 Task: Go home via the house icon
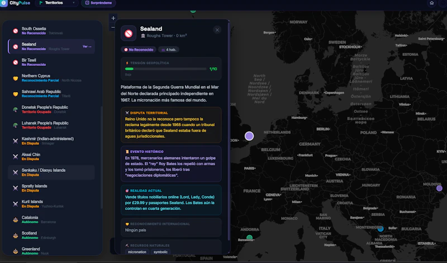[431, 3]
